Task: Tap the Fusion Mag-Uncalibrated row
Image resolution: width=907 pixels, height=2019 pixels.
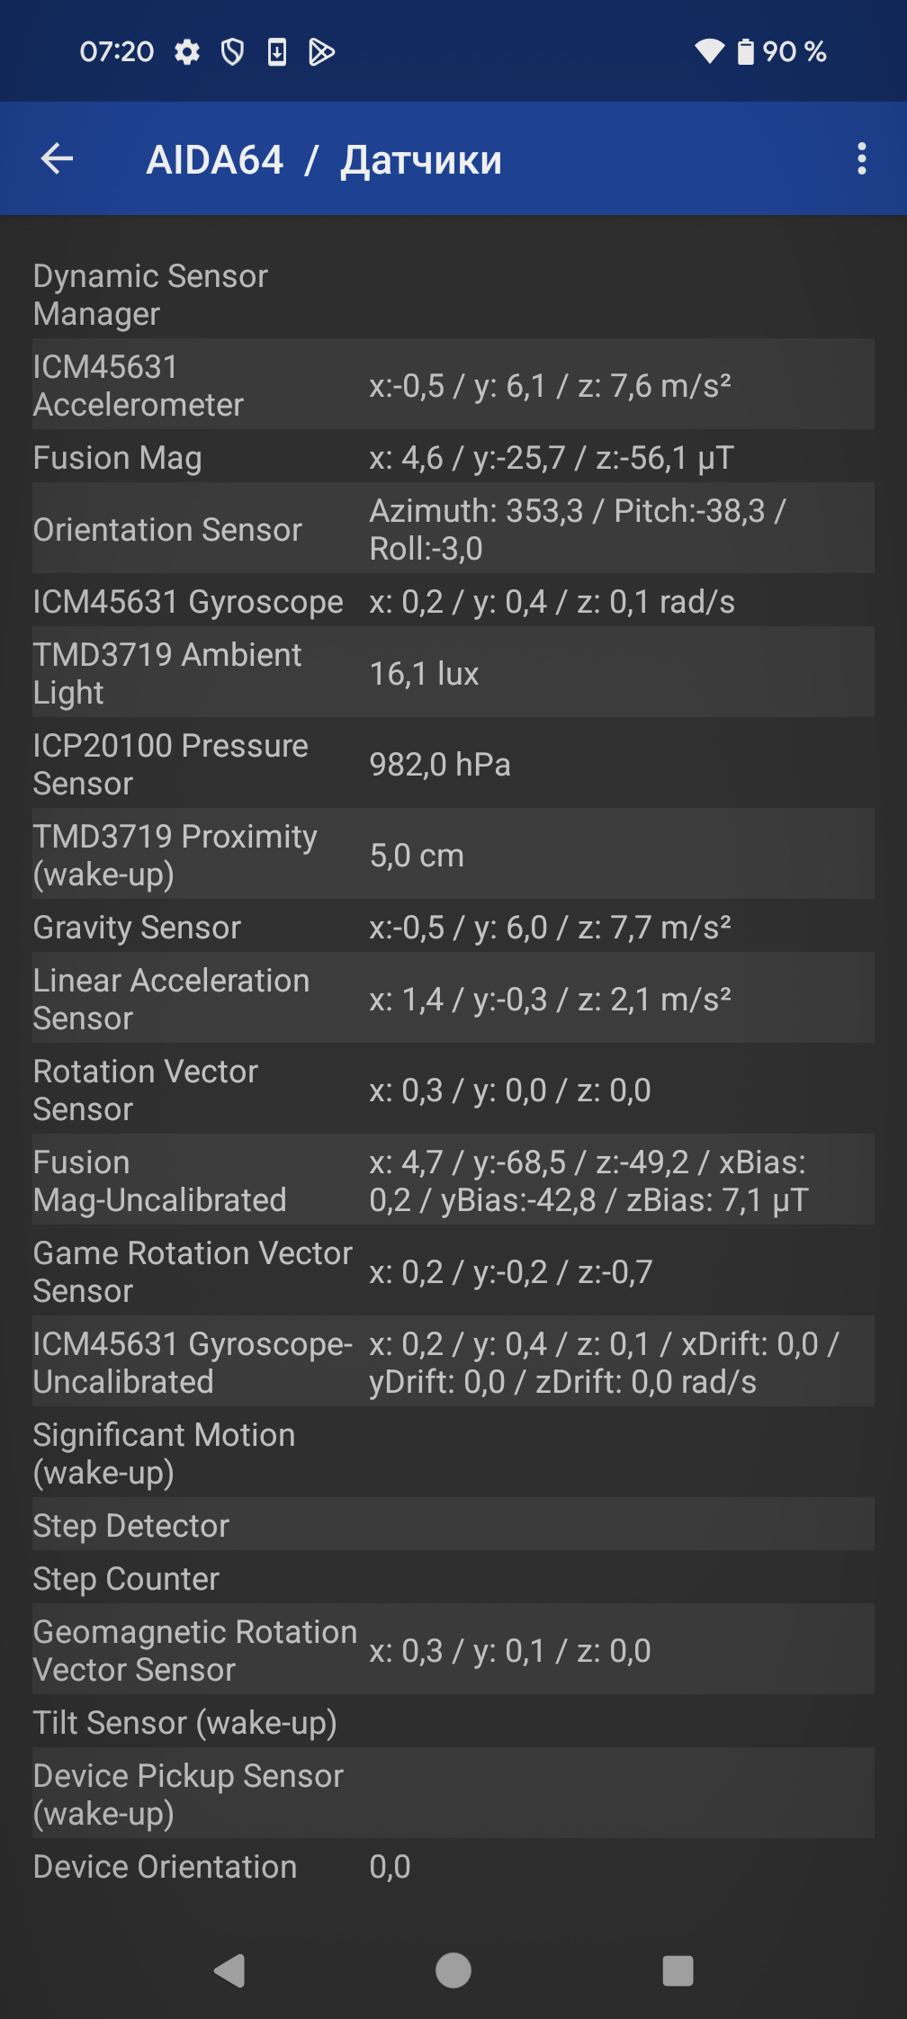Action: (x=453, y=1180)
